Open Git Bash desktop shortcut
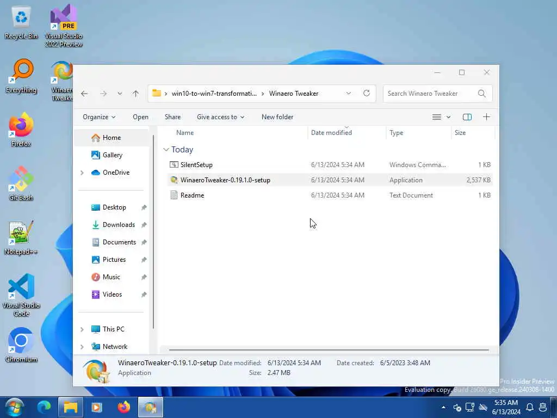The height and width of the screenshot is (418, 557). 21,183
